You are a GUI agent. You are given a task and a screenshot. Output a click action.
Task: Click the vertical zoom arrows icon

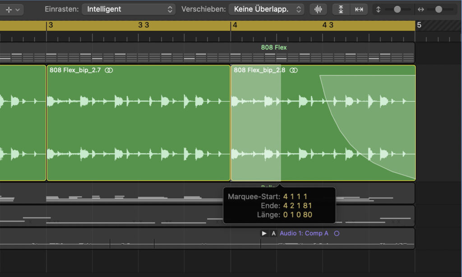[x=379, y=9]
